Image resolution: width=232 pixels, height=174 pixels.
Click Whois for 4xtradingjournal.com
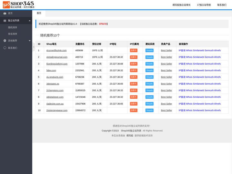pos(189,57)
